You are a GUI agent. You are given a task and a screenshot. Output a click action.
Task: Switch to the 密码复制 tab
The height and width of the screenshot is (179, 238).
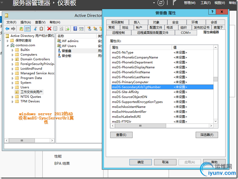(118, 22)
